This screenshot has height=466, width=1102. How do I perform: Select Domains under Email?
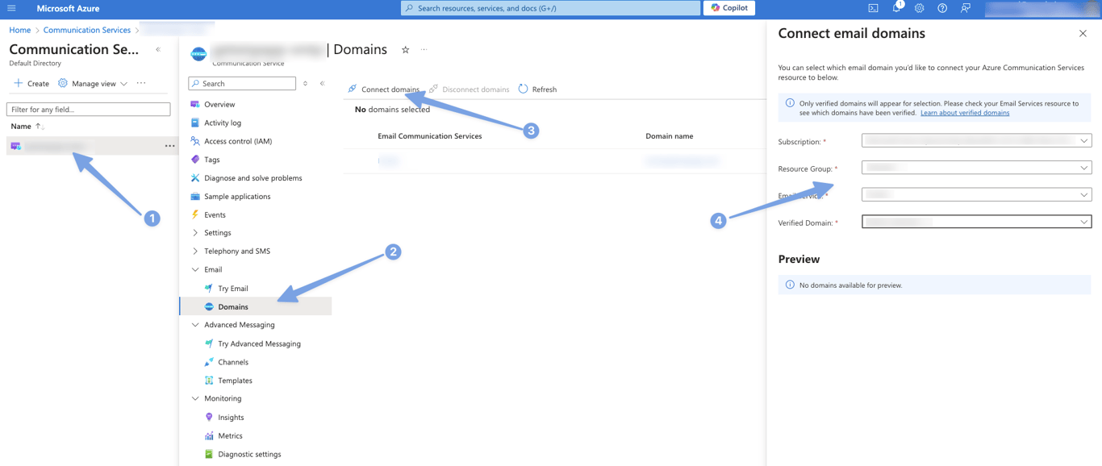click(256, 306)
